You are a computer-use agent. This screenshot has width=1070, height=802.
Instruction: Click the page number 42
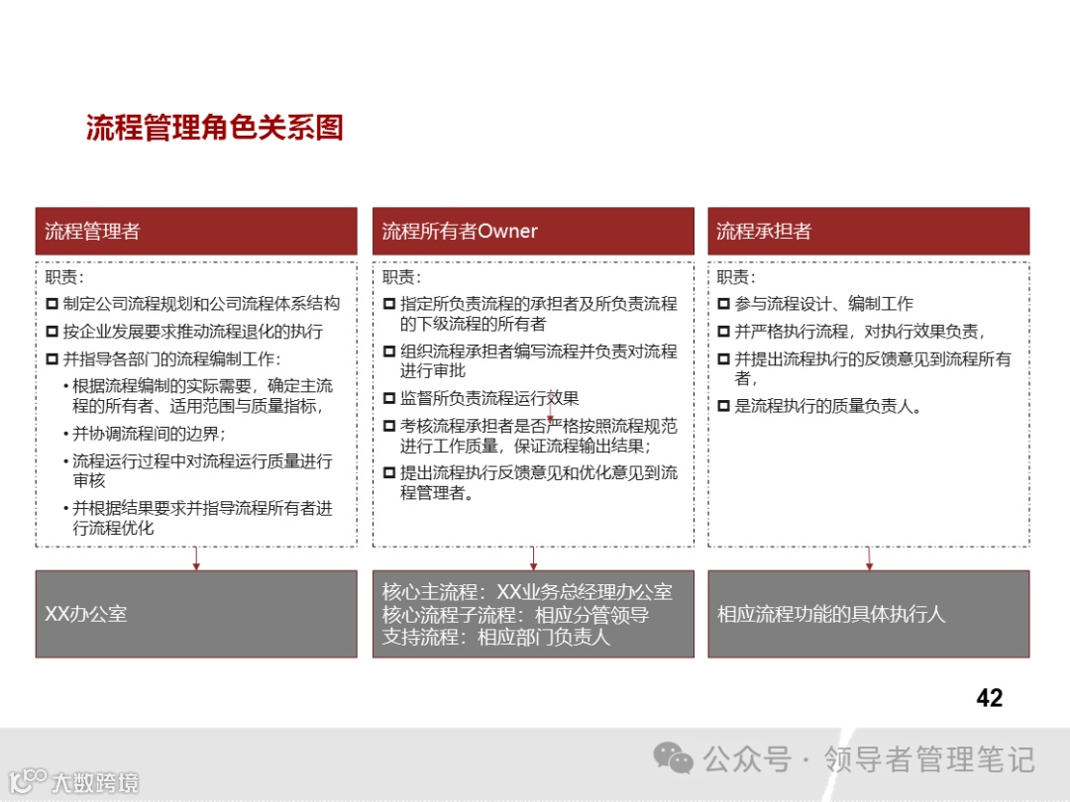click(990, 698)
